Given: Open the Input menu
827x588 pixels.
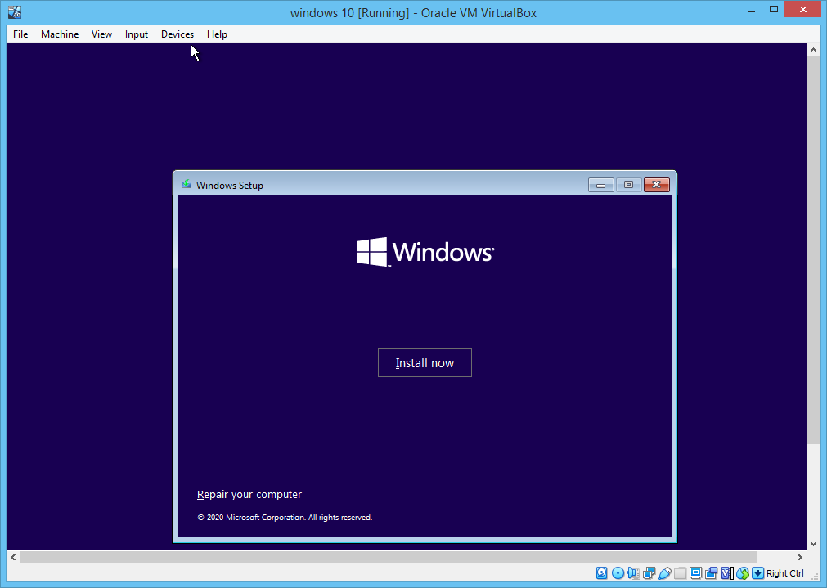Looking at the screenshot, I should click(136, 34).
